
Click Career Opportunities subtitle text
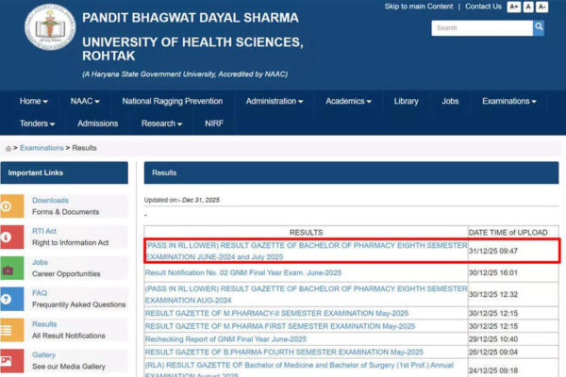coord(66,274)
